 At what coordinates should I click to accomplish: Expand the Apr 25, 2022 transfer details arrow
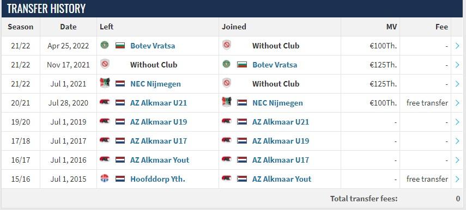point(457,46)
